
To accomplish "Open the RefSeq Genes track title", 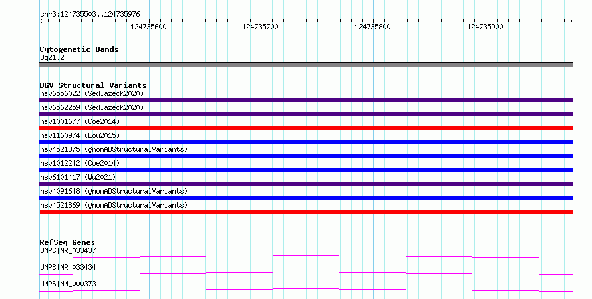I will pos(67,242).
